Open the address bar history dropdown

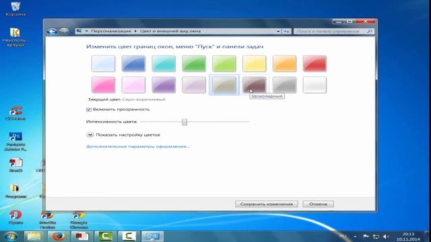[x=278, y=32]
